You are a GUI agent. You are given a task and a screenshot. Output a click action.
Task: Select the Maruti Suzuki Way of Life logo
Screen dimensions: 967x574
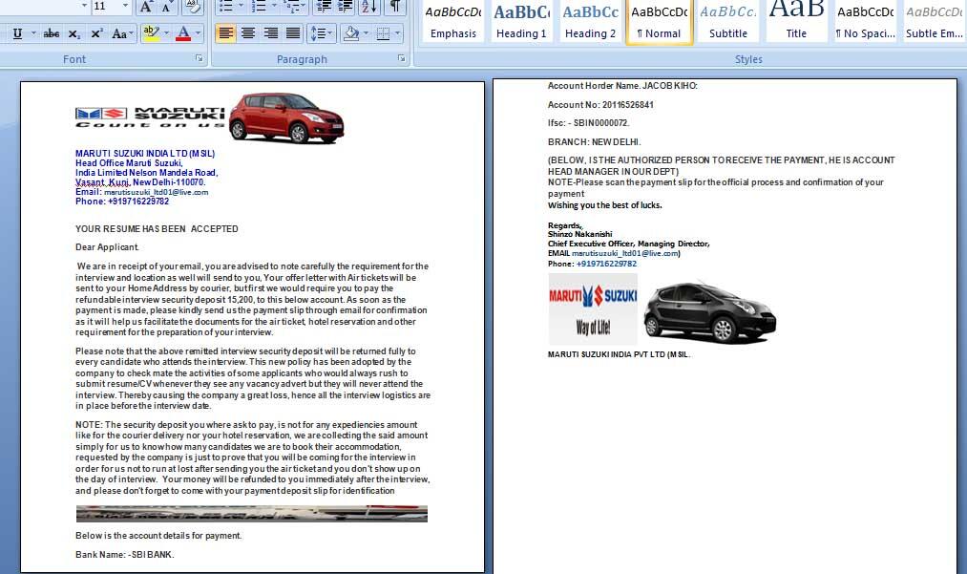click(x=593, y=309)
